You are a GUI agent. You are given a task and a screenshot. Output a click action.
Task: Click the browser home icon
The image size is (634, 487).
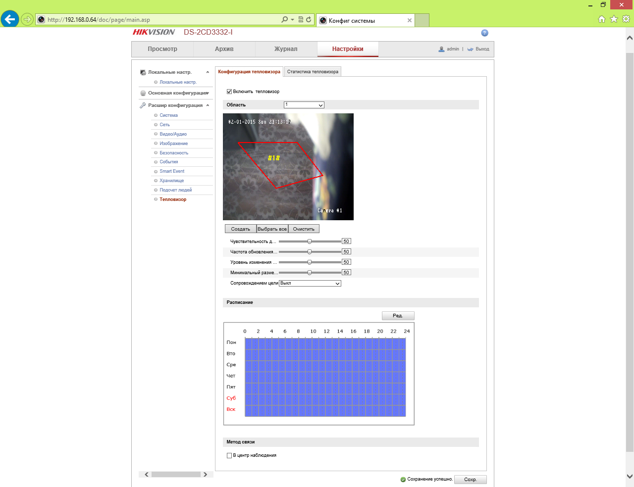tap(602, 19)
